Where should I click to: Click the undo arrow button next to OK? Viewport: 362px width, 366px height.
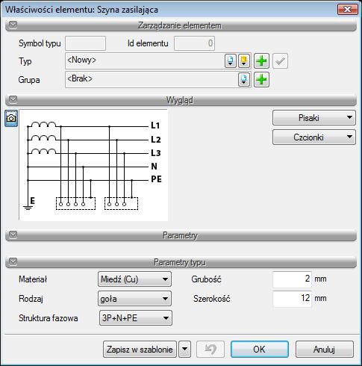coord(210,350)
